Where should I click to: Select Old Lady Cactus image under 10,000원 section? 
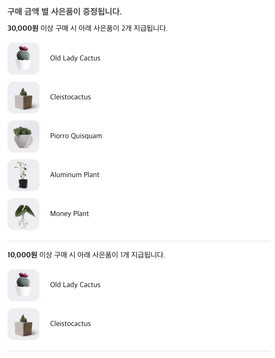(x=23, y=285)
